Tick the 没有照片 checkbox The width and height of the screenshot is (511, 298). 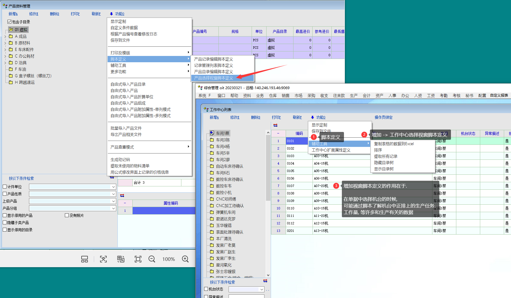67,215
